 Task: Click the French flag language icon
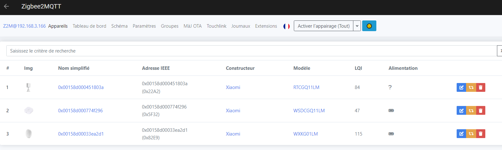286,26
